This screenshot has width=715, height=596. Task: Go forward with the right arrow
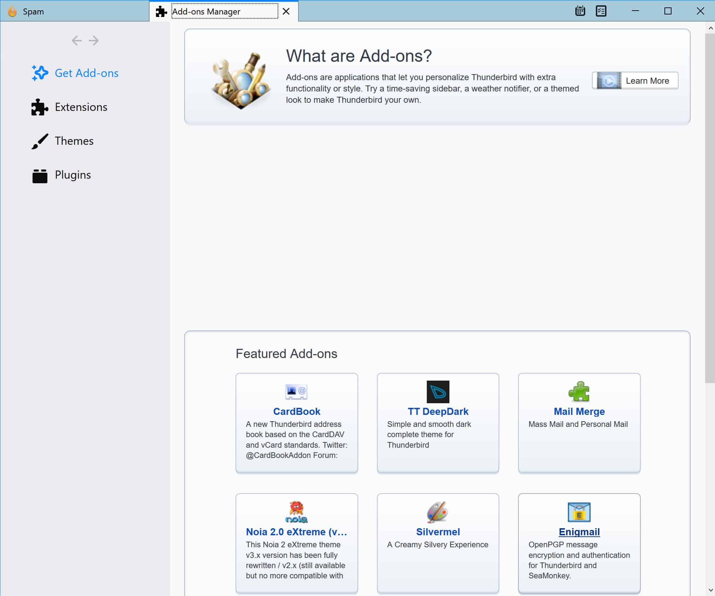point(94,41)
